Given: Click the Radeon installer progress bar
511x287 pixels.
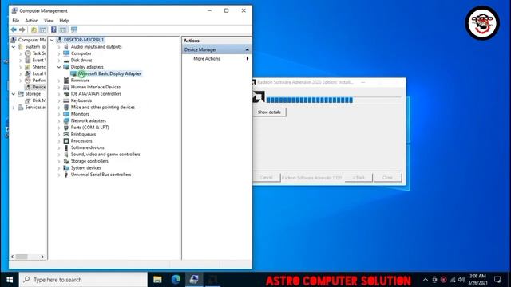Looking at the screenshot, I should tap(334, 100).
